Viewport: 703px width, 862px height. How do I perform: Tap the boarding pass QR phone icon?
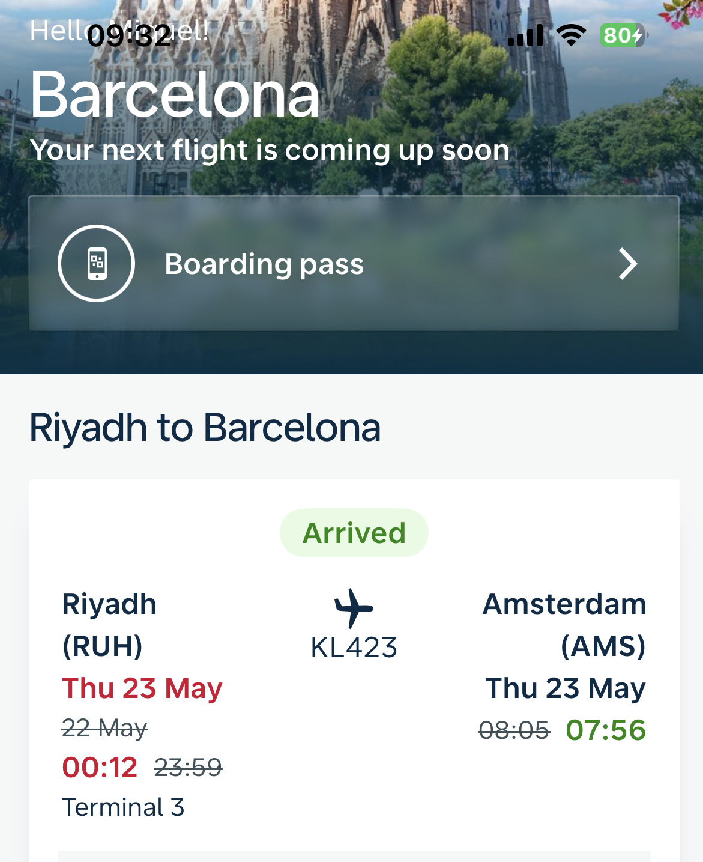pos(97,263)
